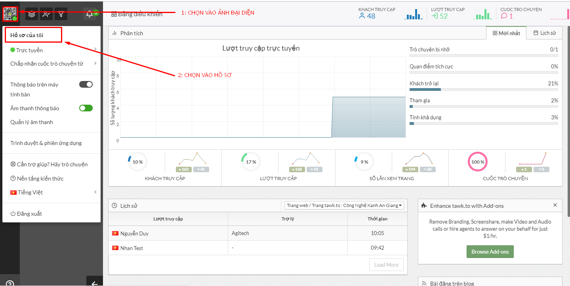Click the Khách trở lại progress bar
This screenshot has height=286, width=570.
[484, 90]
